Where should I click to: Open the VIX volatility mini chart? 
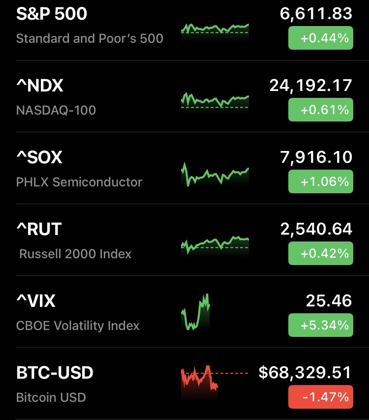(x=196, y=313)
